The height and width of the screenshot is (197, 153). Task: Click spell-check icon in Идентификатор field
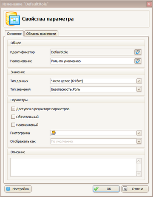(x=138, y=52)
